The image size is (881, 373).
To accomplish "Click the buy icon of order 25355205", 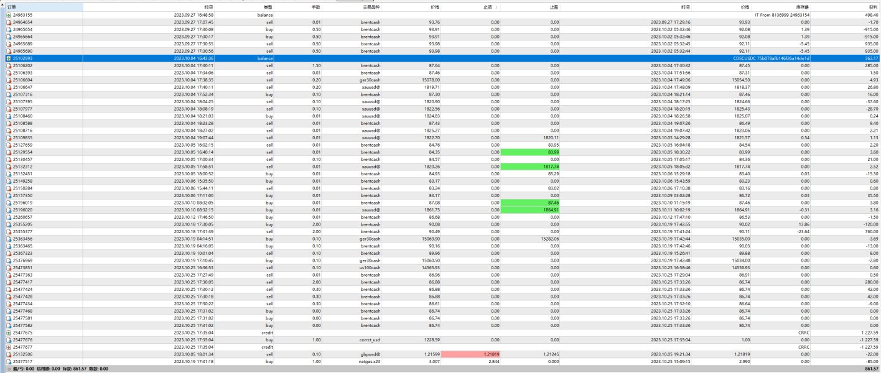I will click(x=9, y=224).
